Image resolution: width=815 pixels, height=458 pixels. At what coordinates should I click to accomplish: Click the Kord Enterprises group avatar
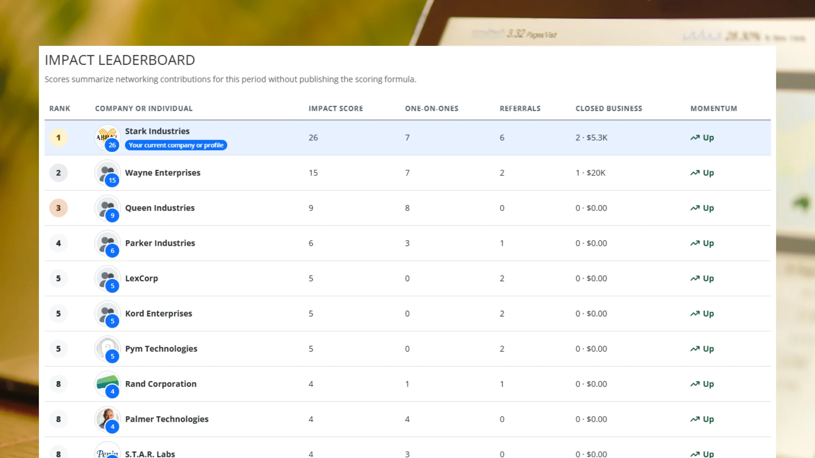click(x=107, y=313)
